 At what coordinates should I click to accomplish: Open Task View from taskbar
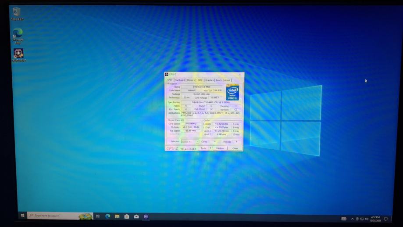pos(98,216)
